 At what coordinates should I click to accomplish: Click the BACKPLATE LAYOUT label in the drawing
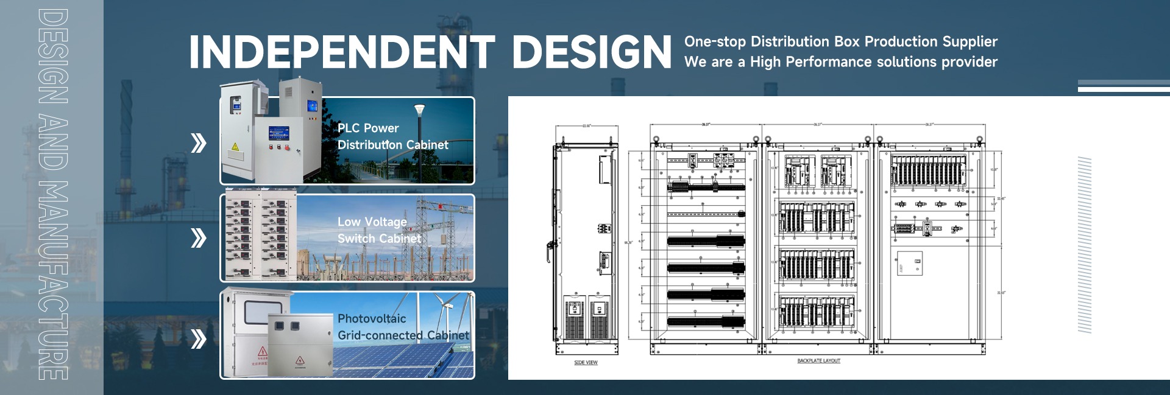pyautogui.click(x=818, y=361)
